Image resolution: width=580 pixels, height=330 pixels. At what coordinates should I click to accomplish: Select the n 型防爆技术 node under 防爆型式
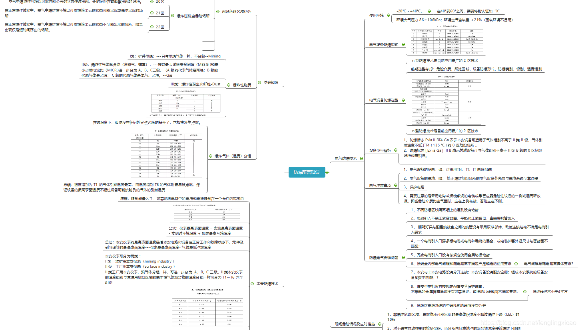(x=445, y=61)
